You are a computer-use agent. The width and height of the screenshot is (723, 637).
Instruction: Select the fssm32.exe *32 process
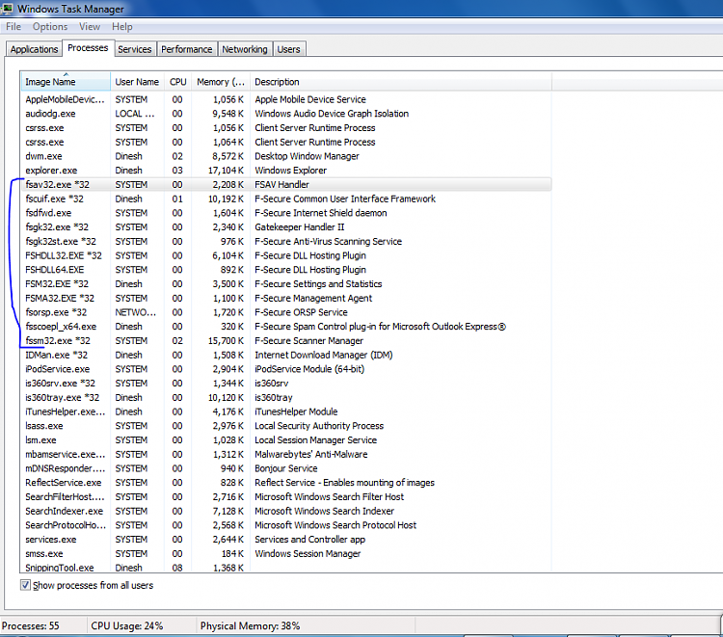[x=286, y=341]
